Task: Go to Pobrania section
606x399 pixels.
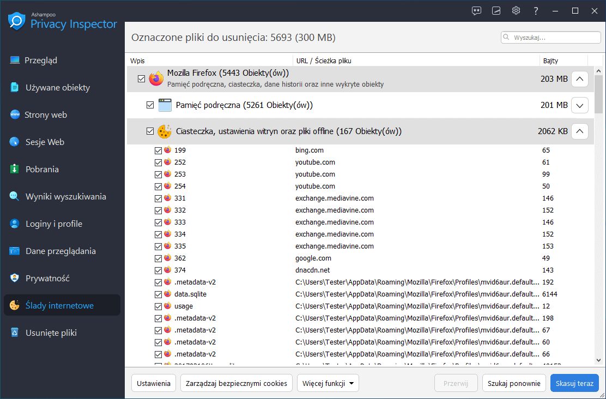Action: click(62, 169)
